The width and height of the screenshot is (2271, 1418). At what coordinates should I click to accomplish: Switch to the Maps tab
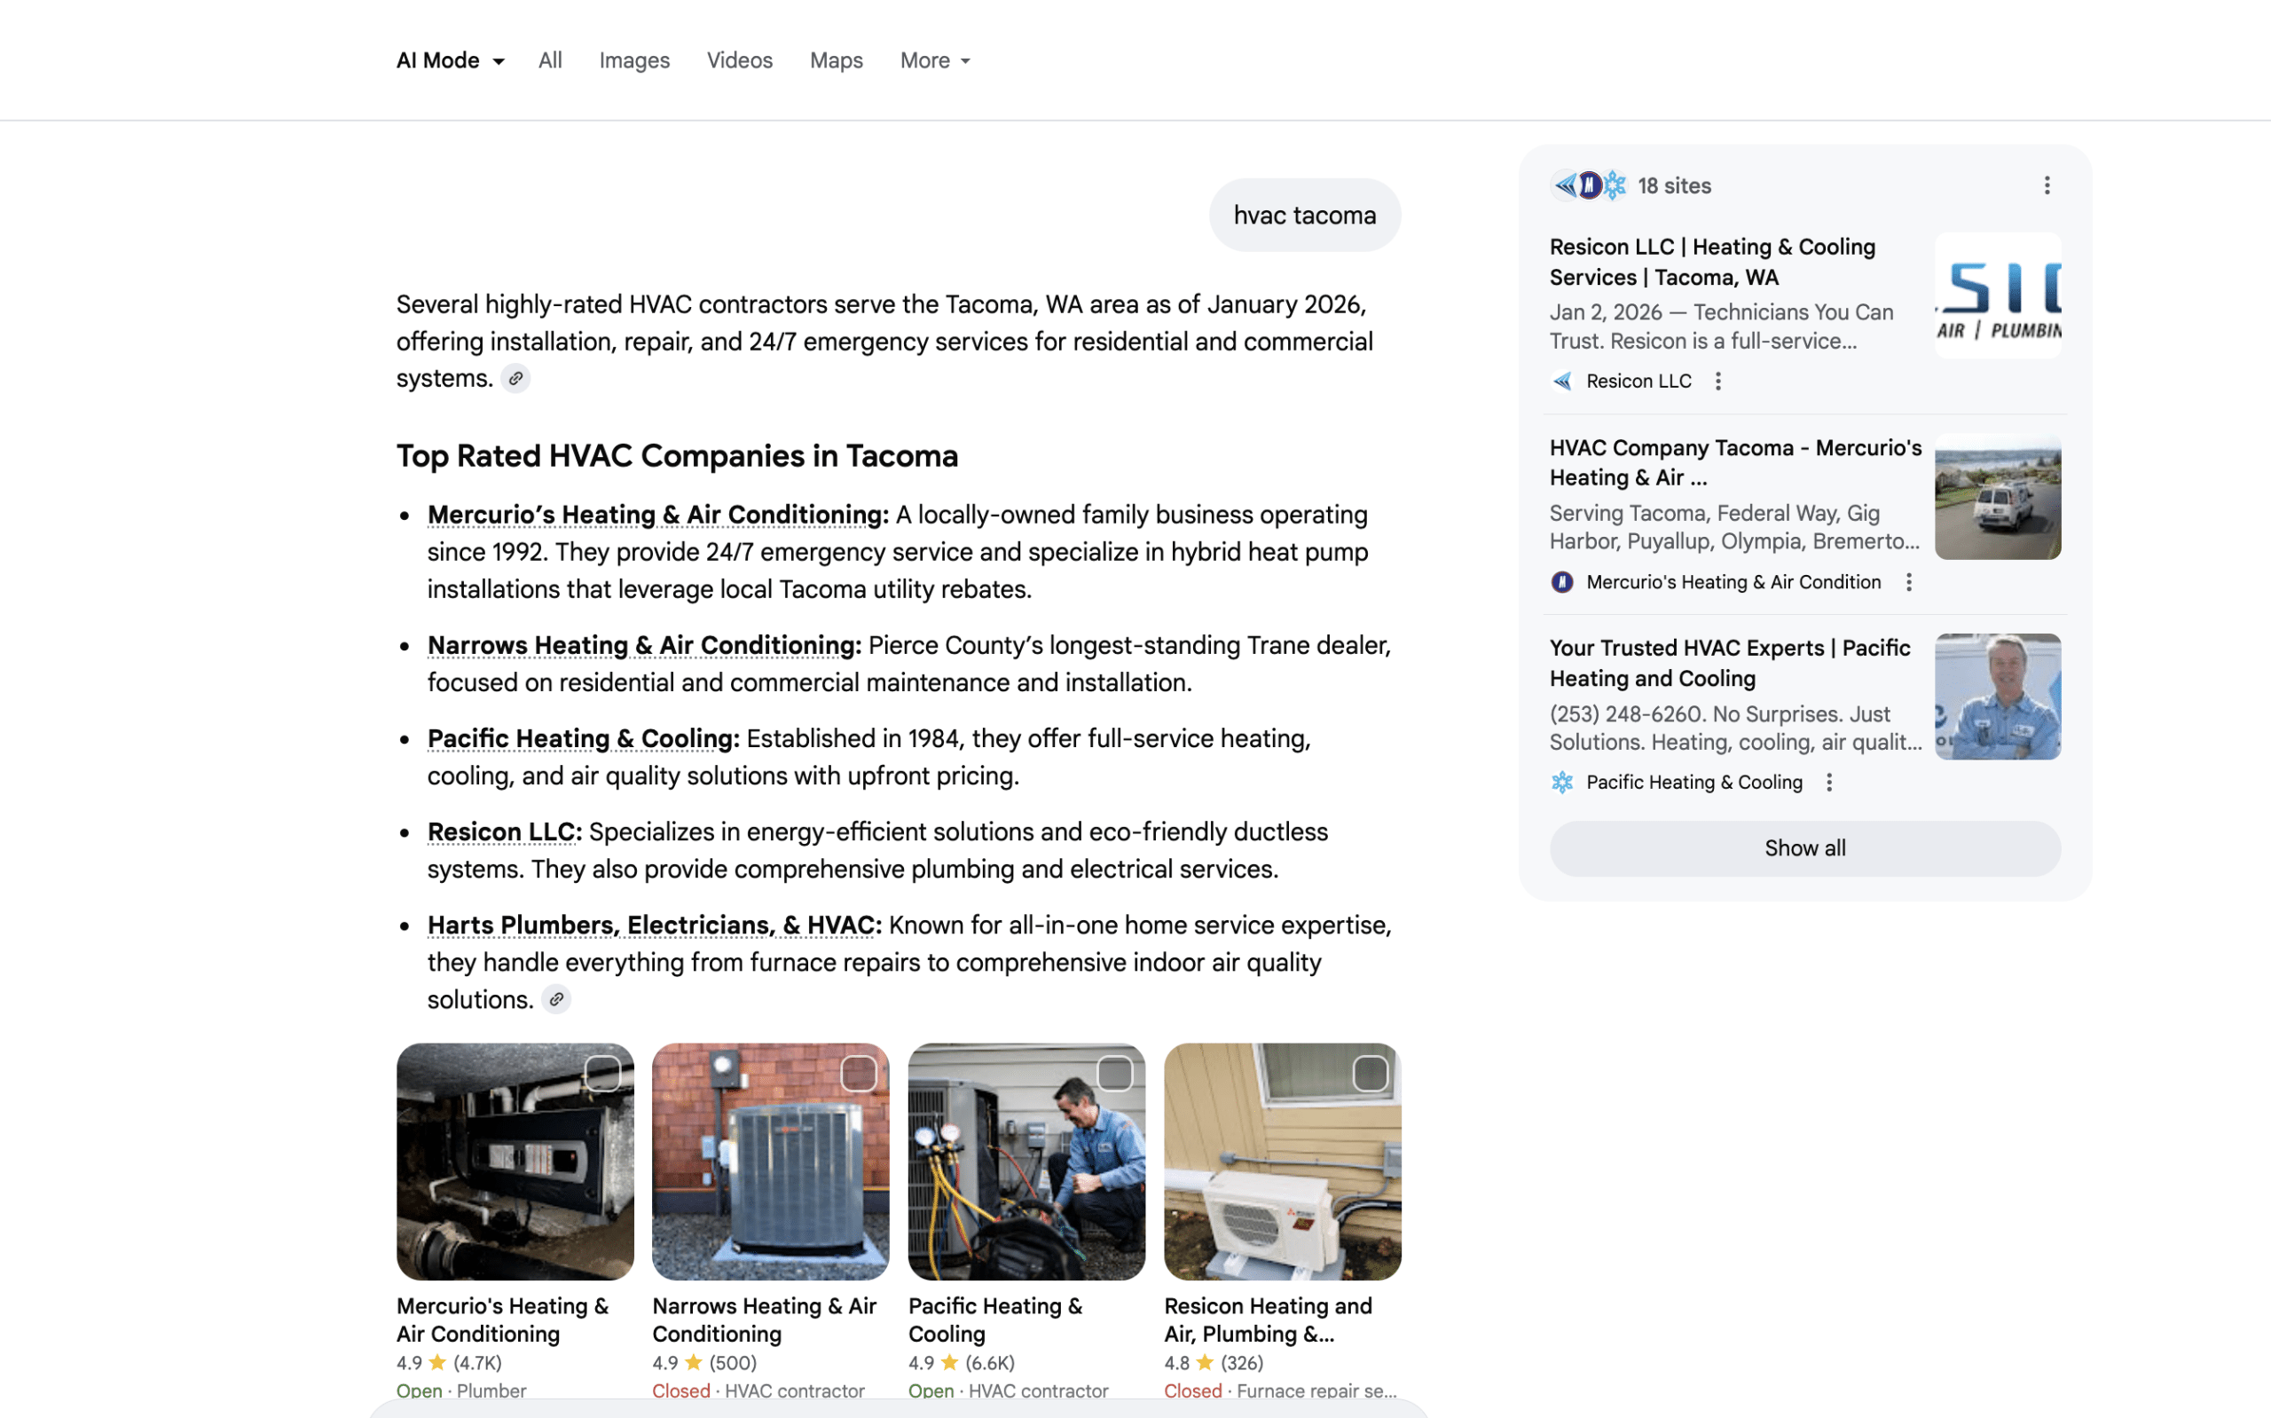(x=835, y=61)
